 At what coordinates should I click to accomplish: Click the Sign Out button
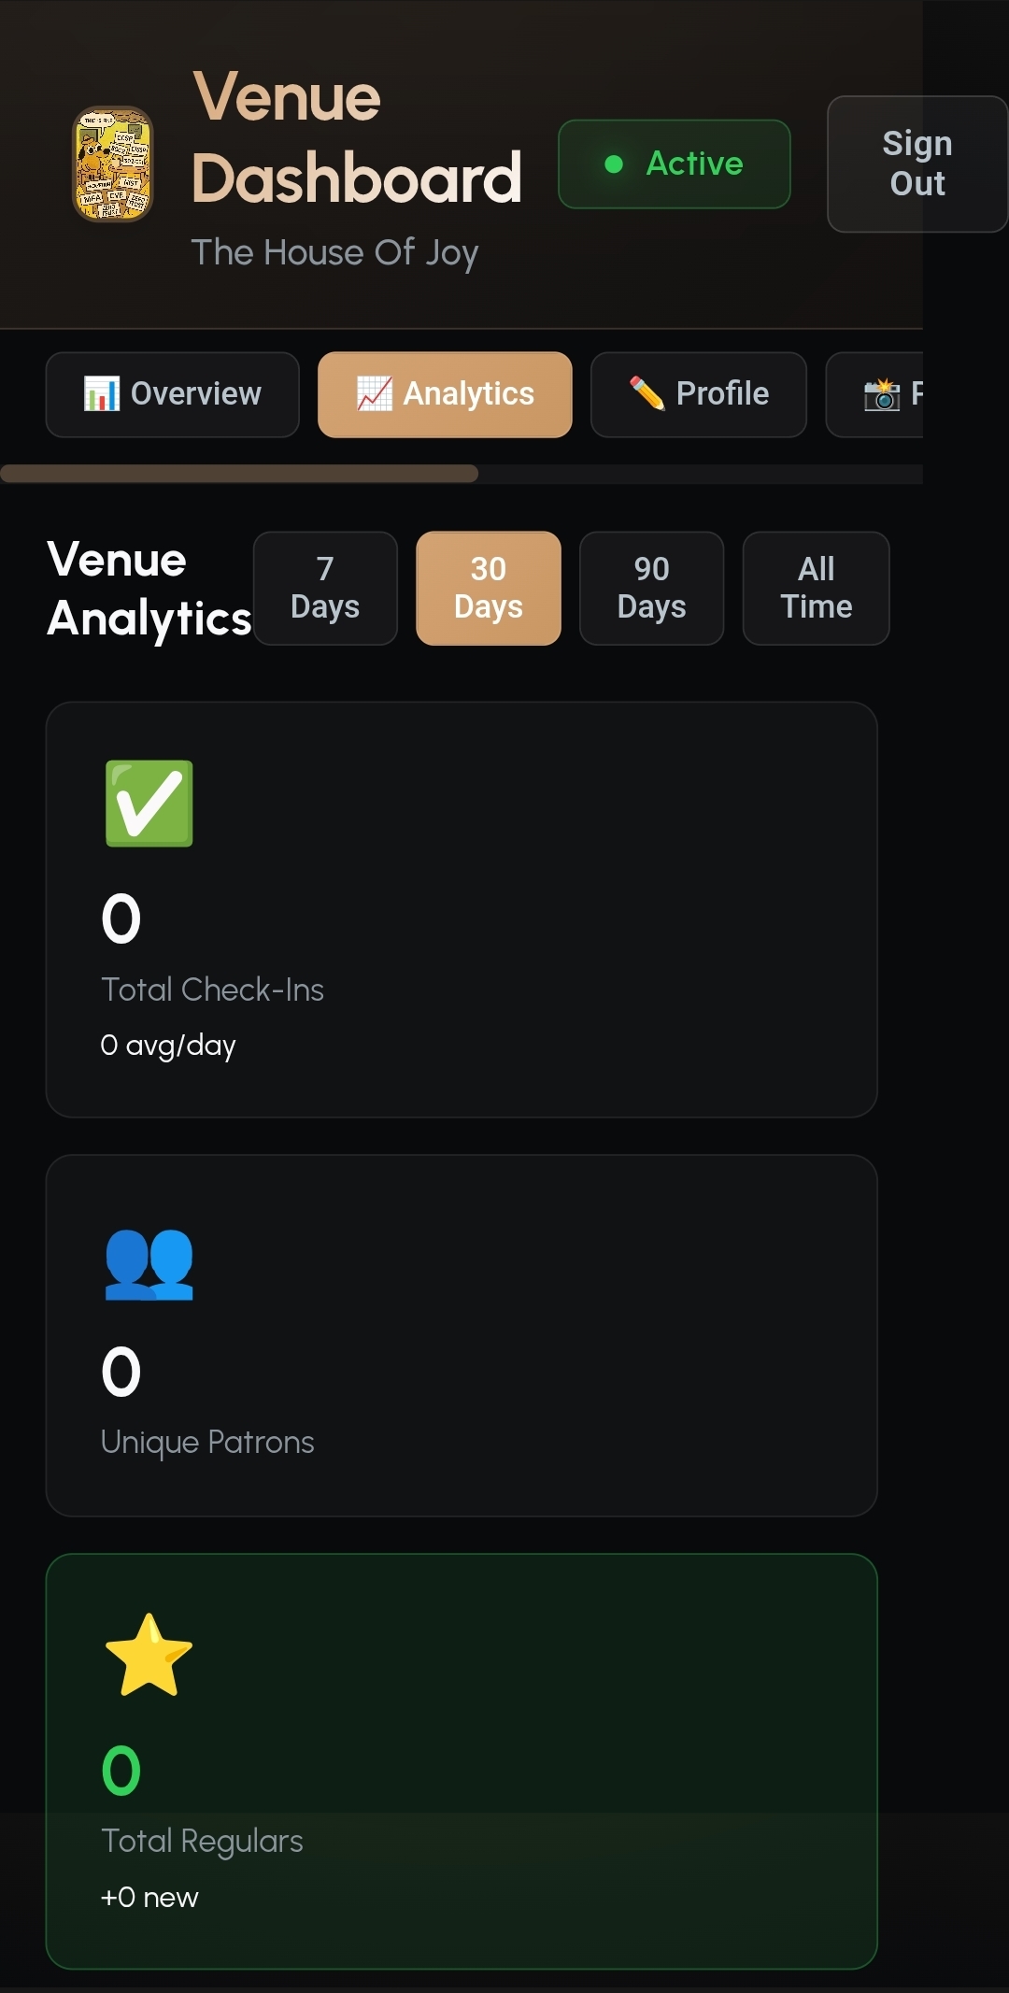click(917, 164)
